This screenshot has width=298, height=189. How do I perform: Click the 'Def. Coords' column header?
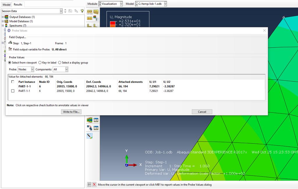tap(93, 82)
